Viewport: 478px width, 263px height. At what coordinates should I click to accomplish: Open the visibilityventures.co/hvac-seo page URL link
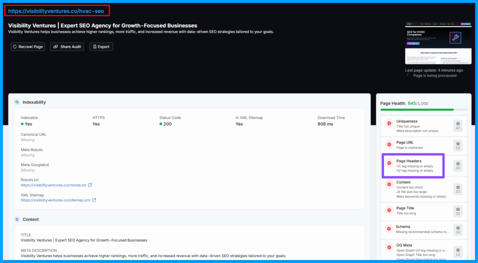[56, 11]
